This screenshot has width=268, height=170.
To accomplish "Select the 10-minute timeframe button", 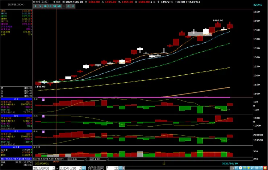I will pos(45,6).
